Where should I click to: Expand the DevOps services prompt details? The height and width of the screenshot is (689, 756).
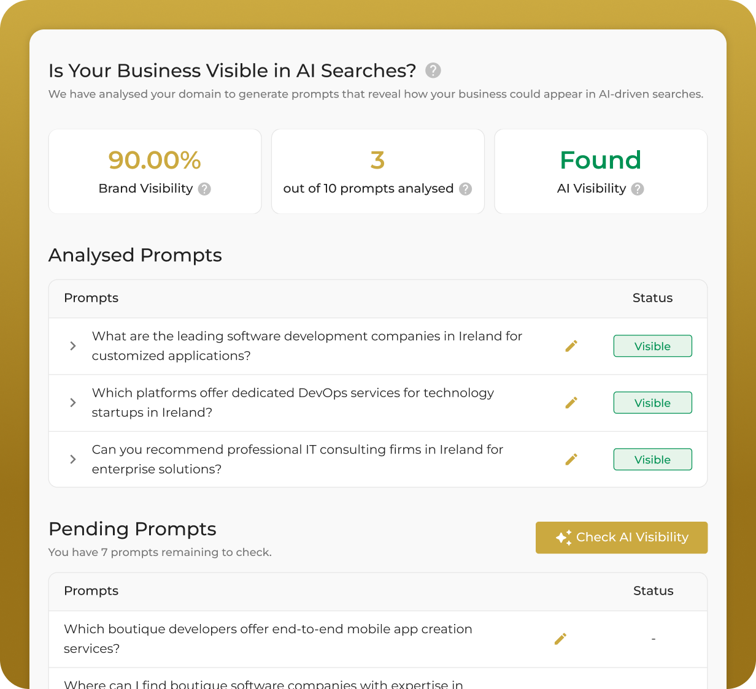pos(72,403)
